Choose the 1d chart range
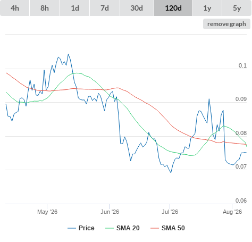The width and height of the screenshot is (252, 242). coord(75,8)
